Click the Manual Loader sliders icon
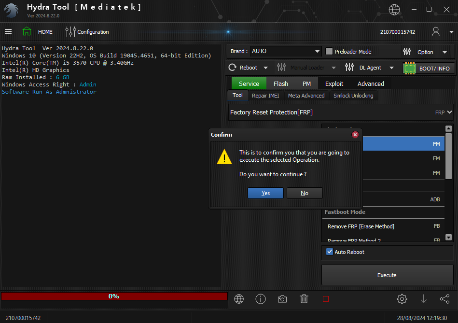The image size is (458, 323). (281, 68)
